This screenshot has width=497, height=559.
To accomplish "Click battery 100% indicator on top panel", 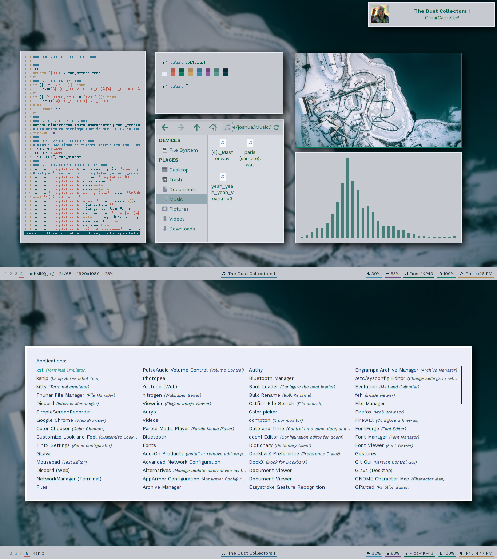I will point(447,274).
